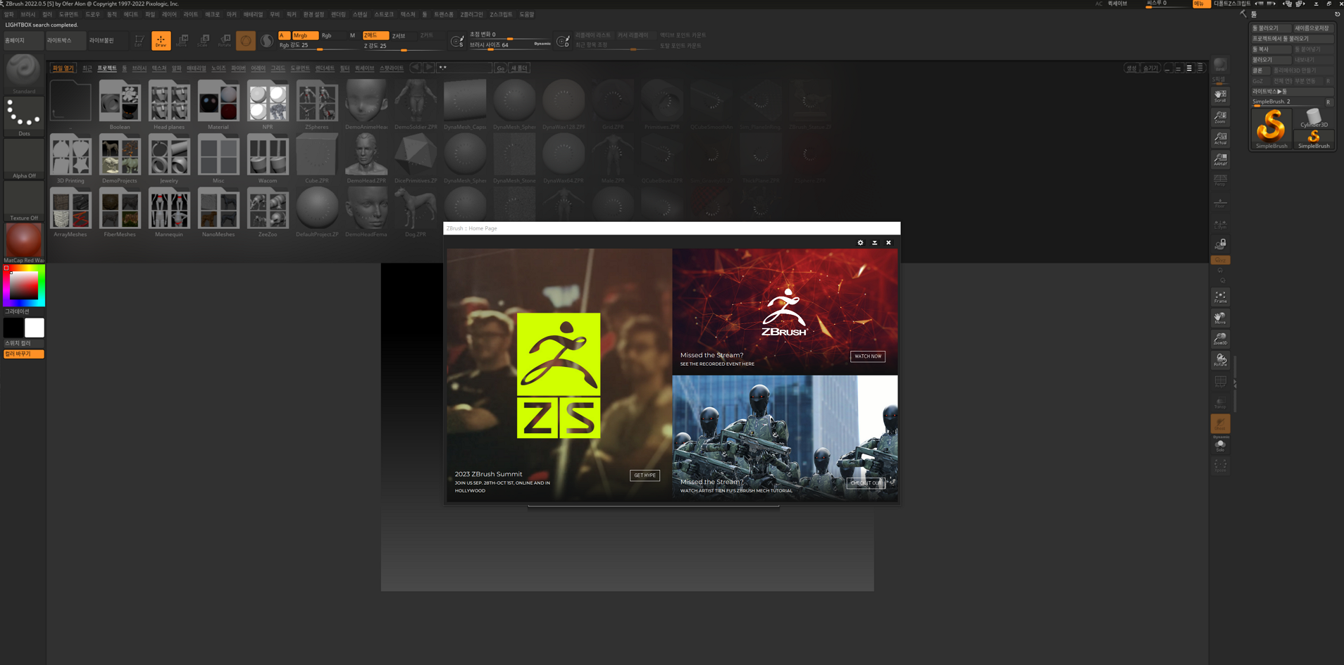This screenshot has width=1344, height=665.
Task: Click the AAHalf icon
Action: coord(1220,159)
